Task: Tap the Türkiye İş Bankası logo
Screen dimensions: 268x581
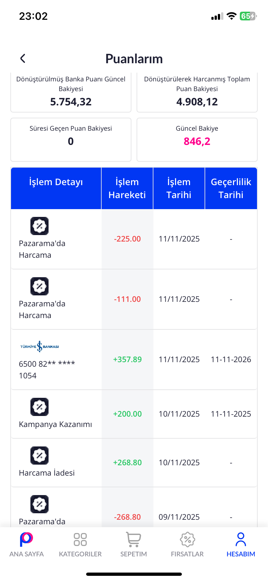Action: pyautogui.click(x=39, y=347)
